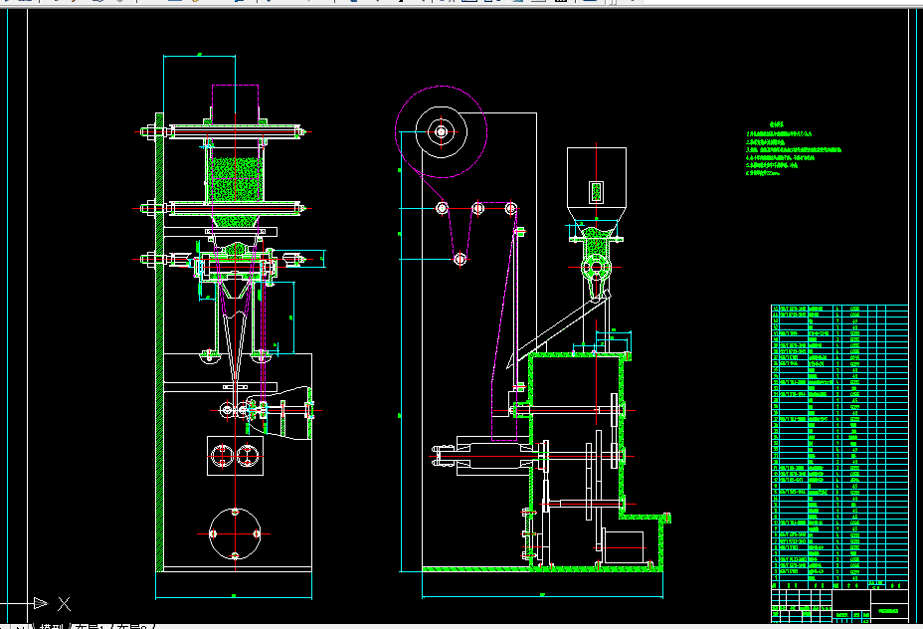The height and width of the screenshot is (629, 923).
Task: Open the 布局2 layout tab
Action: pyautogui.click(x=132, y=626)
